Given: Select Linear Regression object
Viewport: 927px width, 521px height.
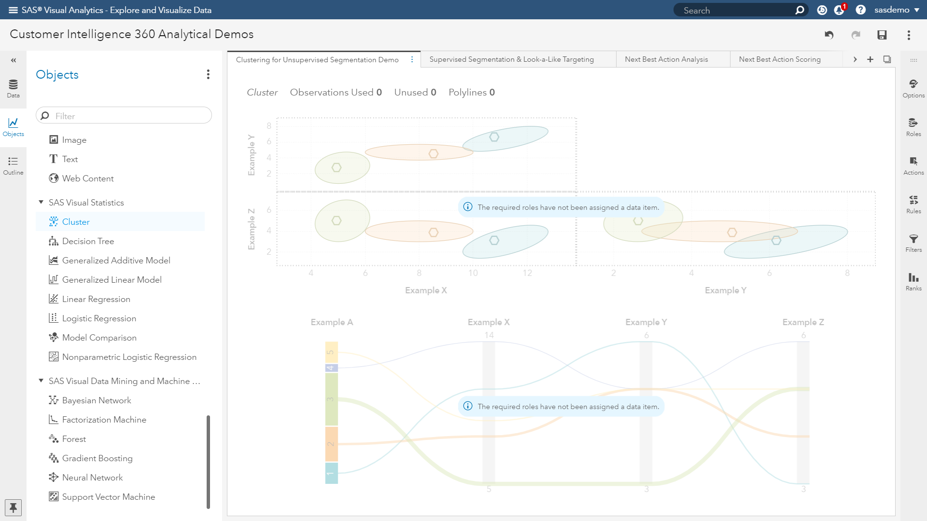Looking at the screenshot, I should (x=96, y=299).
